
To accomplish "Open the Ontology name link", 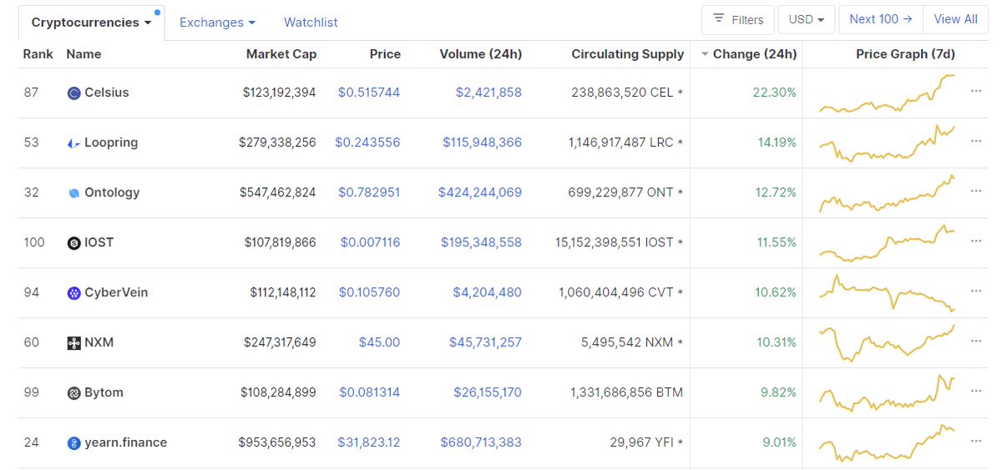I will click(112, 193).
